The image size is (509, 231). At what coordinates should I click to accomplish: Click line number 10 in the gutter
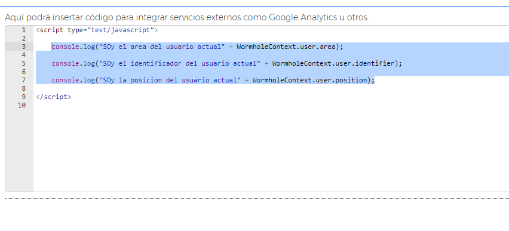(x=22, y=105)
